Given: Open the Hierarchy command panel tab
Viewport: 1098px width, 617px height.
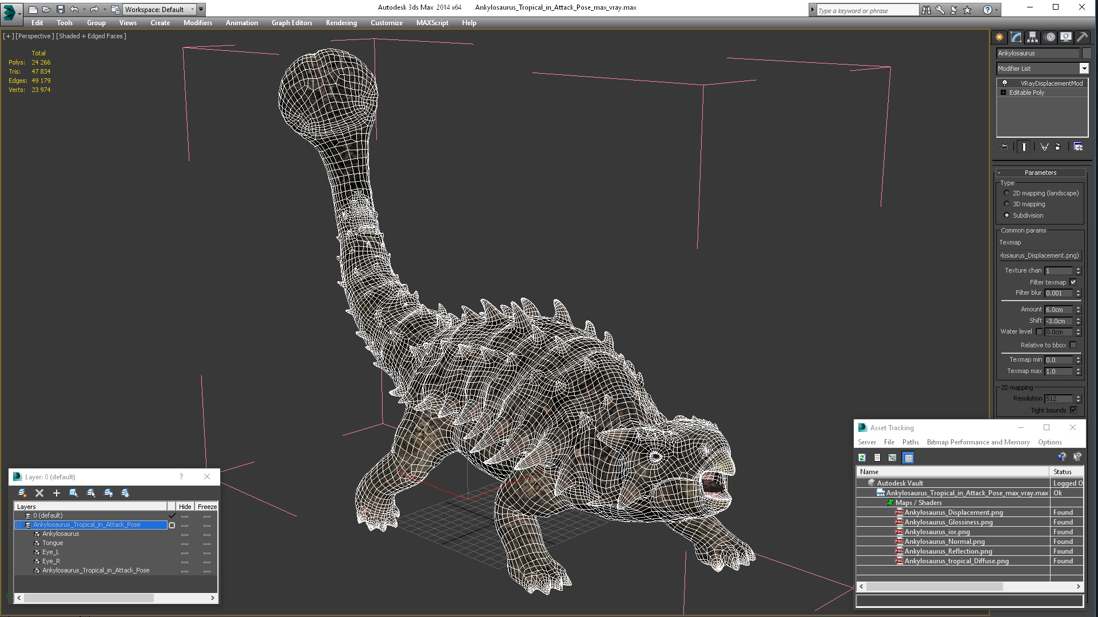Looking at the screenshot, I should click(x=1032, y=37).
